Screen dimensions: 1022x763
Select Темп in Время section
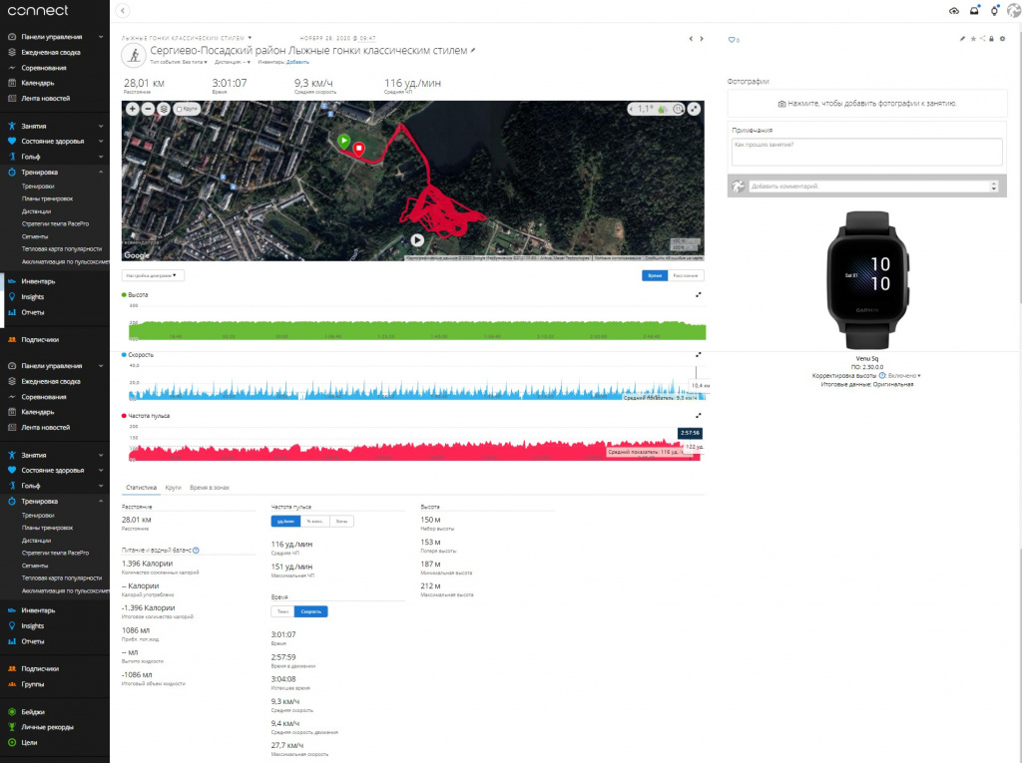282,611
